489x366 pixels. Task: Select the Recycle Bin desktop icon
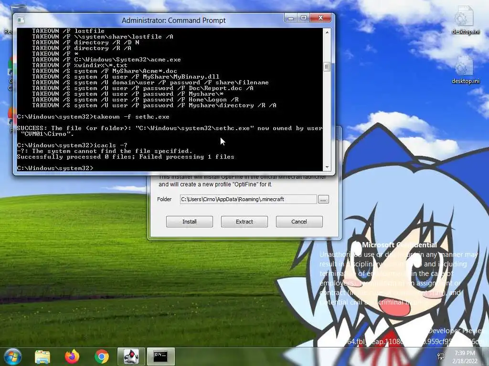(x=10, y=20)
